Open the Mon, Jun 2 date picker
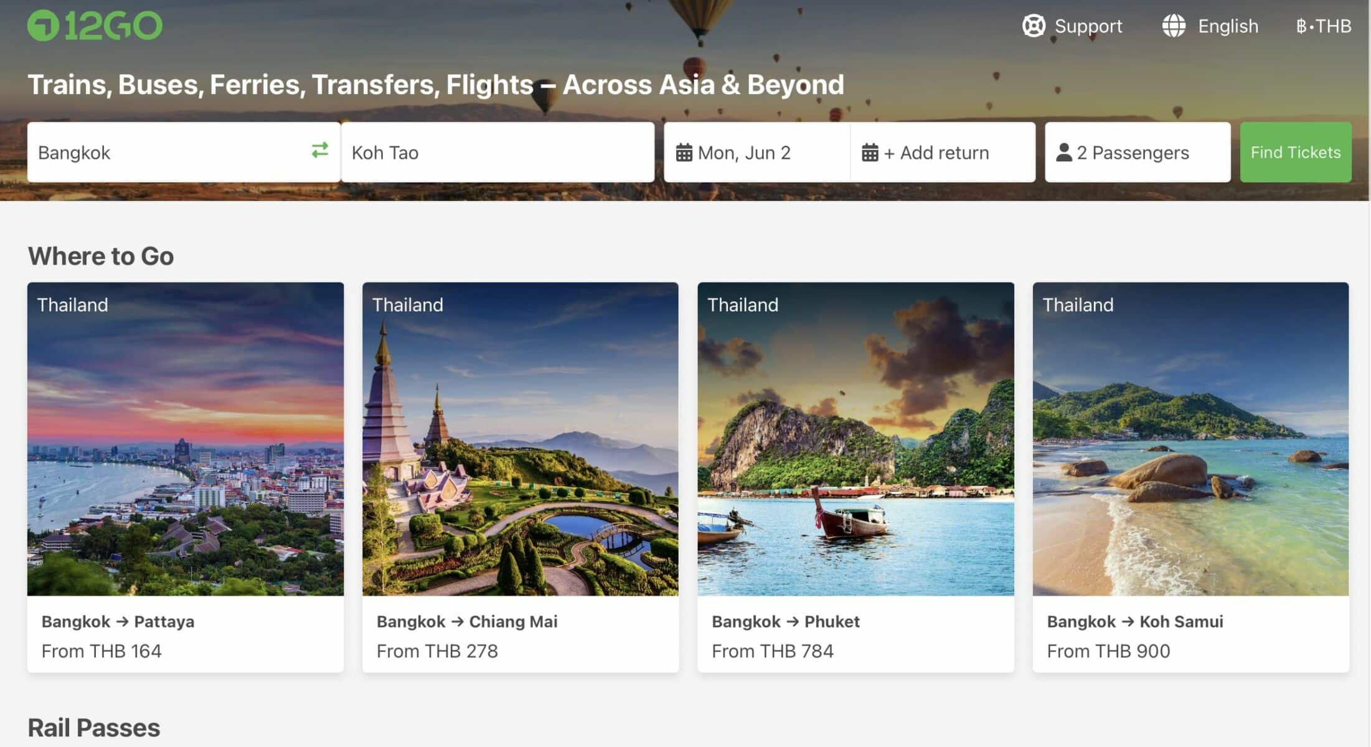 pos(744,153)
